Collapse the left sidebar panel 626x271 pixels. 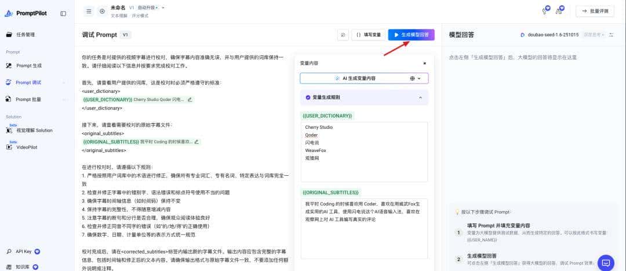click(64, 13)
